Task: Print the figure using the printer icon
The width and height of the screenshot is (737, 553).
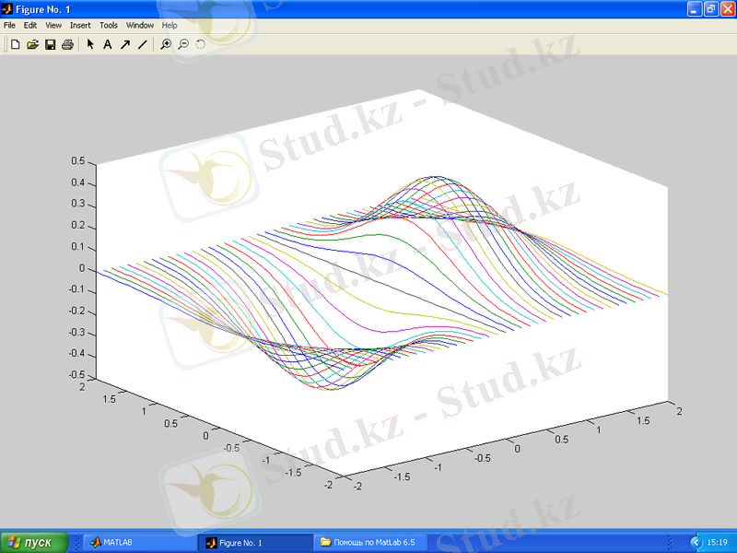Action: coord(67,44)
